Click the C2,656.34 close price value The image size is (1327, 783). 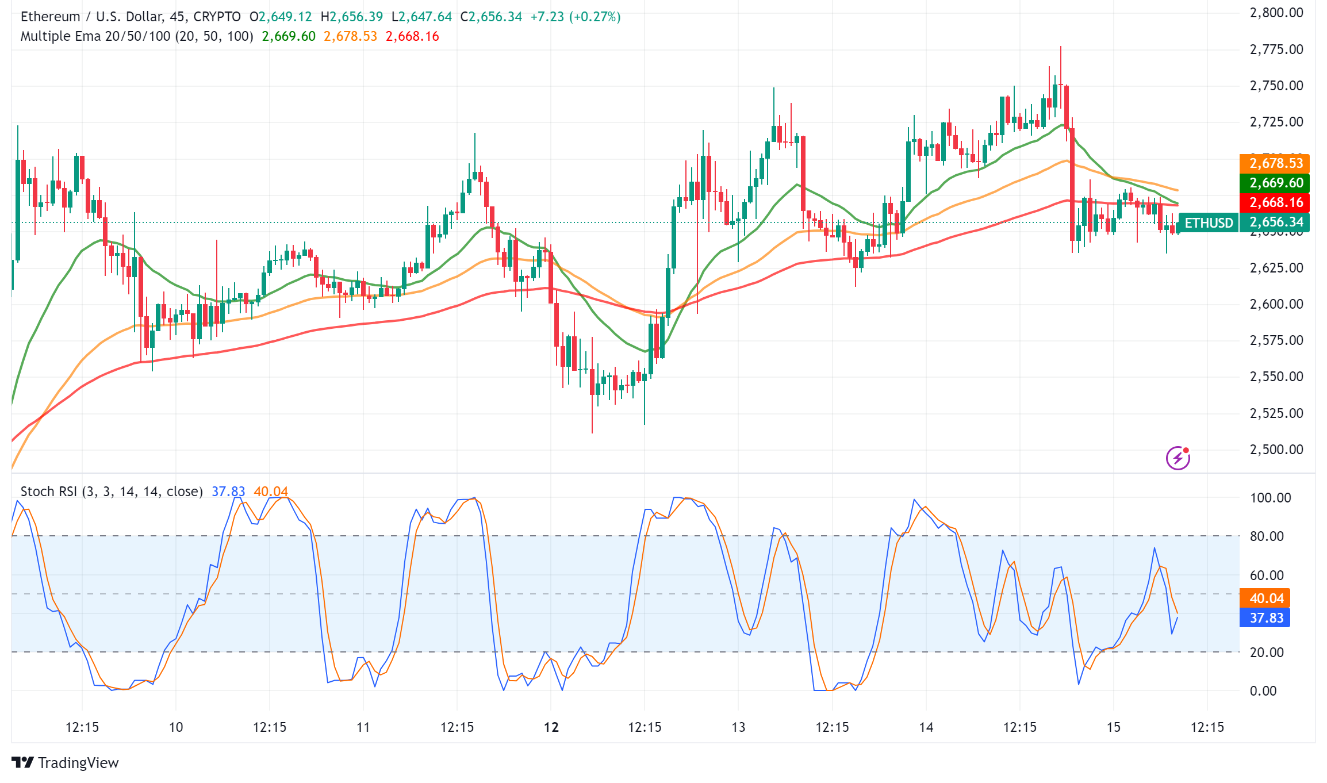498,17
